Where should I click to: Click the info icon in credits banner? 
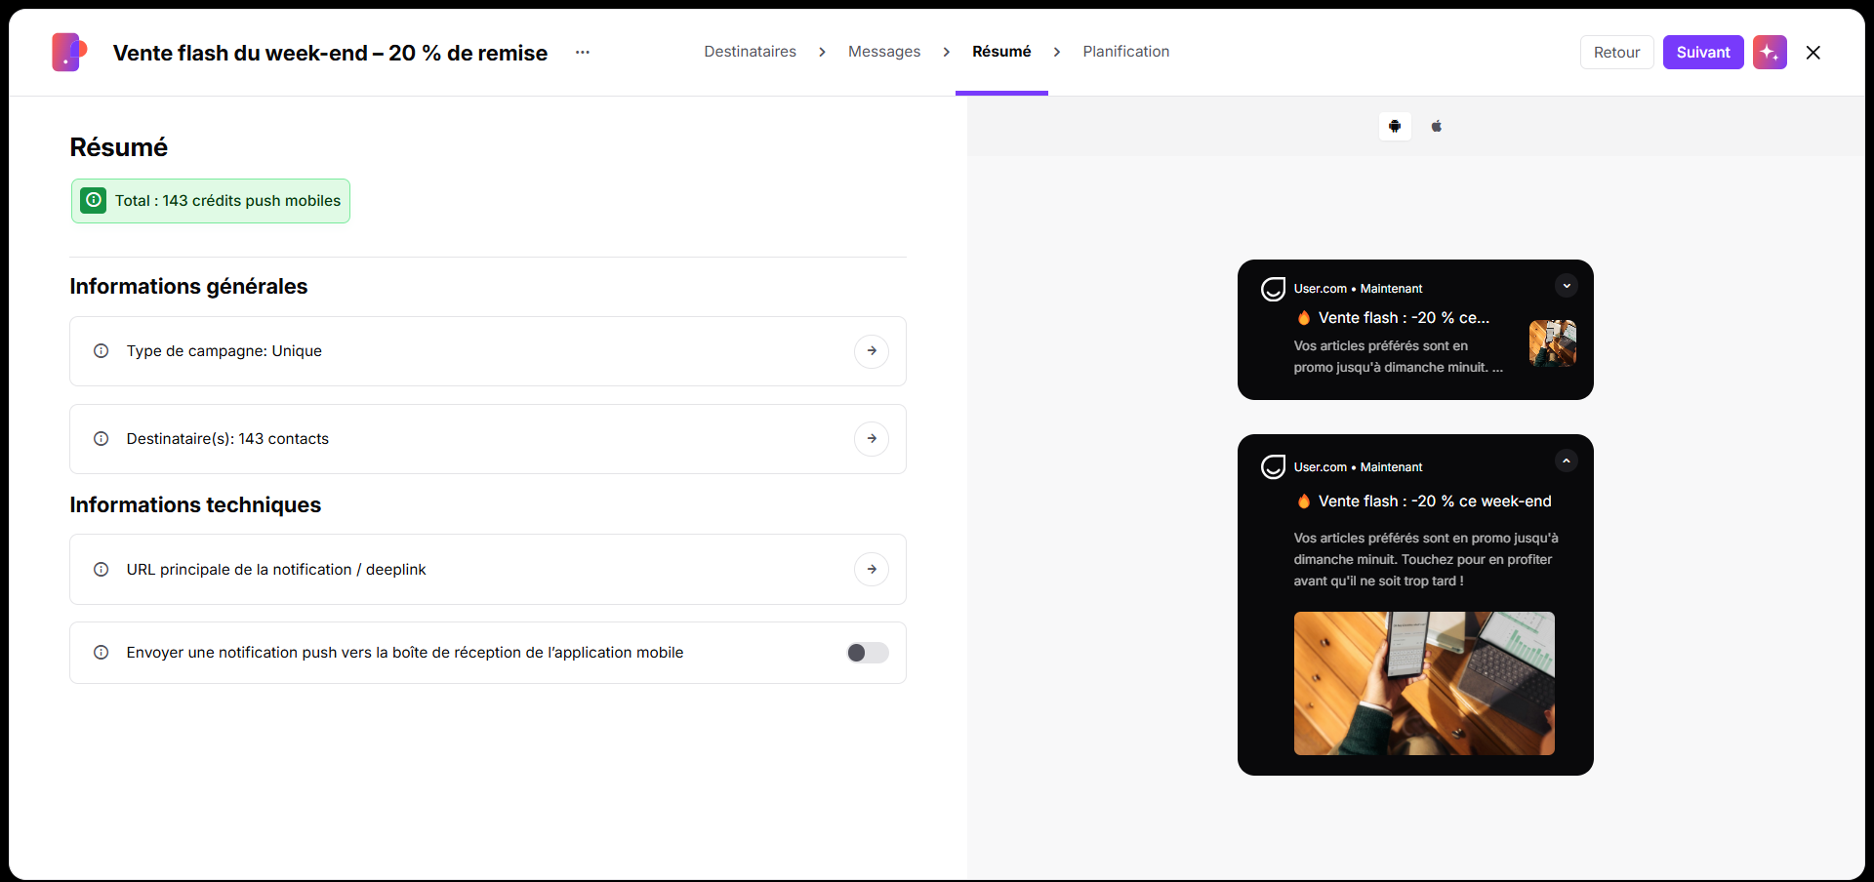[x=94, y=200]
